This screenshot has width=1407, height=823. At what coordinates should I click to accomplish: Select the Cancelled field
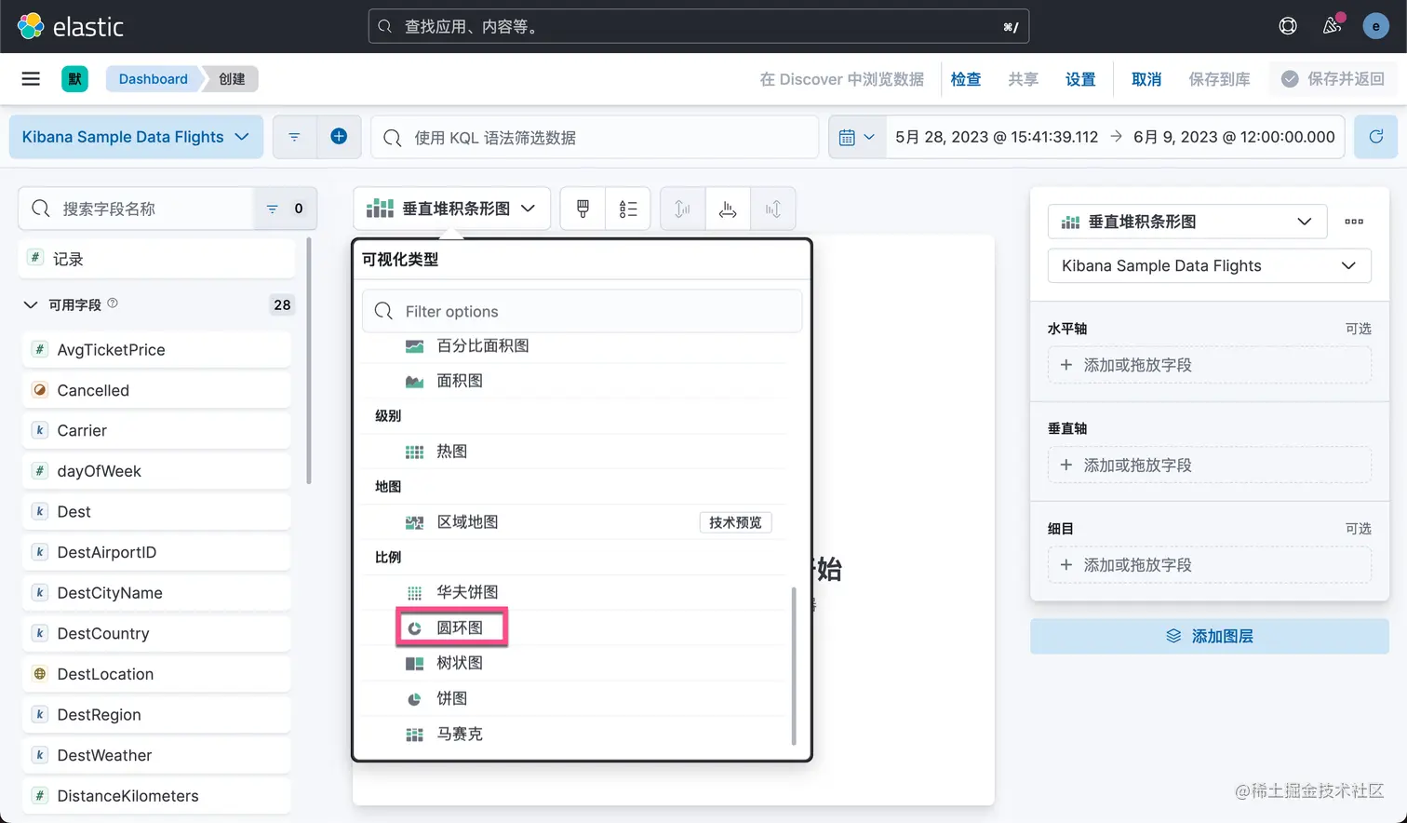156,390
